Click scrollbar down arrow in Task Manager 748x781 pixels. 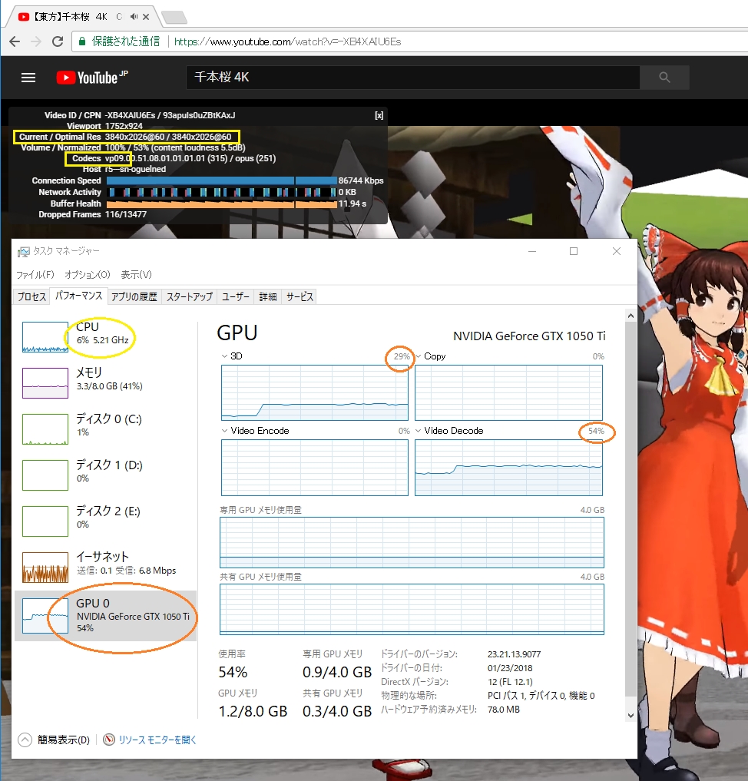(x=631, y=715)
